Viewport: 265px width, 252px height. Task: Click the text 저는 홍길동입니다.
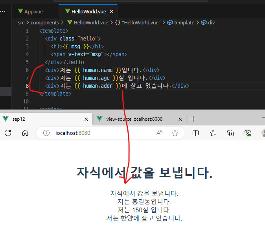144,202
